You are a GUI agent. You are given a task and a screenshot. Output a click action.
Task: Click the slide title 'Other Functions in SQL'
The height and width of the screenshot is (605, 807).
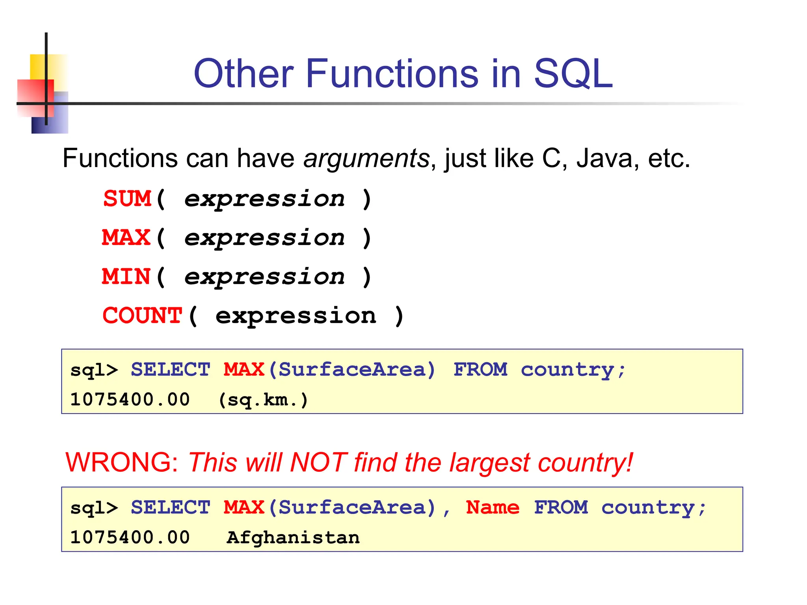click(x=403, y=73)
